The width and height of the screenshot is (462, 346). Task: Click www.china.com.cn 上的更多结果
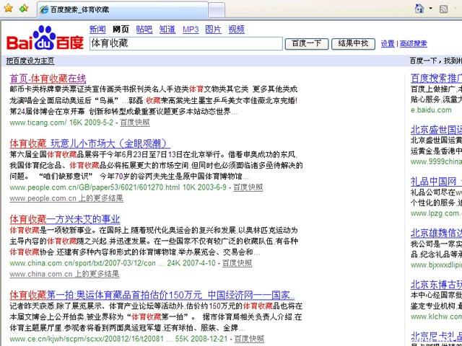[x=64, y=274]
